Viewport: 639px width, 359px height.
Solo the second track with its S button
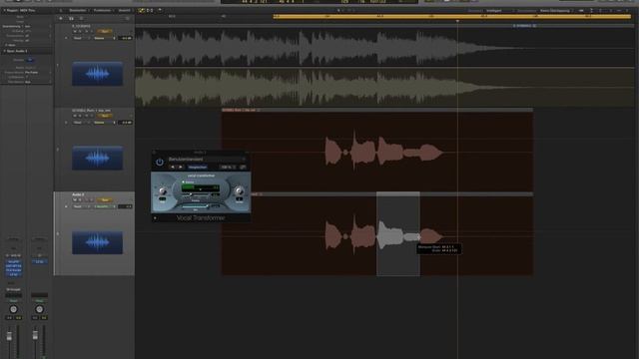pos(80,116)
